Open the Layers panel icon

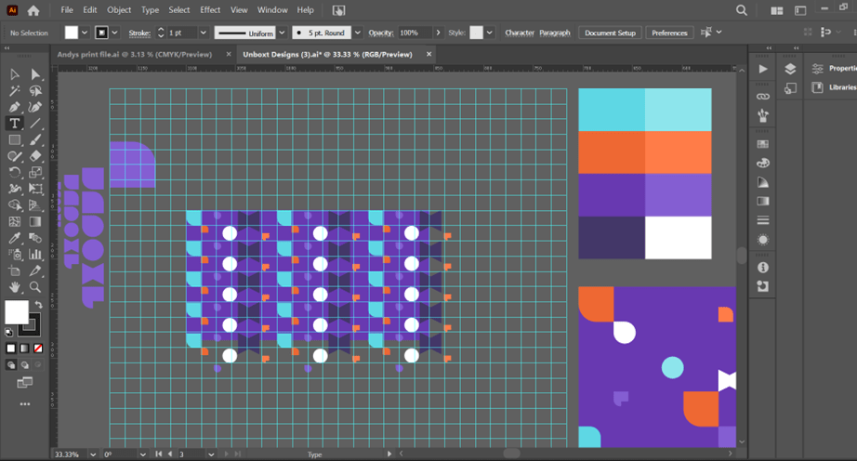790,69
